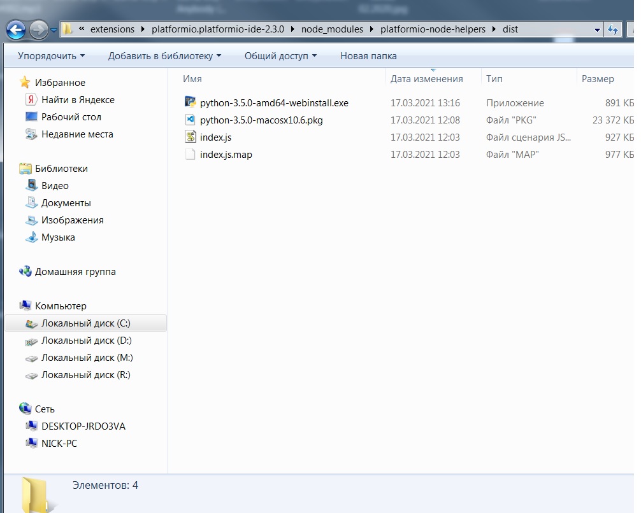This screenshot has height=513, width=641.
Task: Click the Изображения library icon
Action: click(31, 220)
